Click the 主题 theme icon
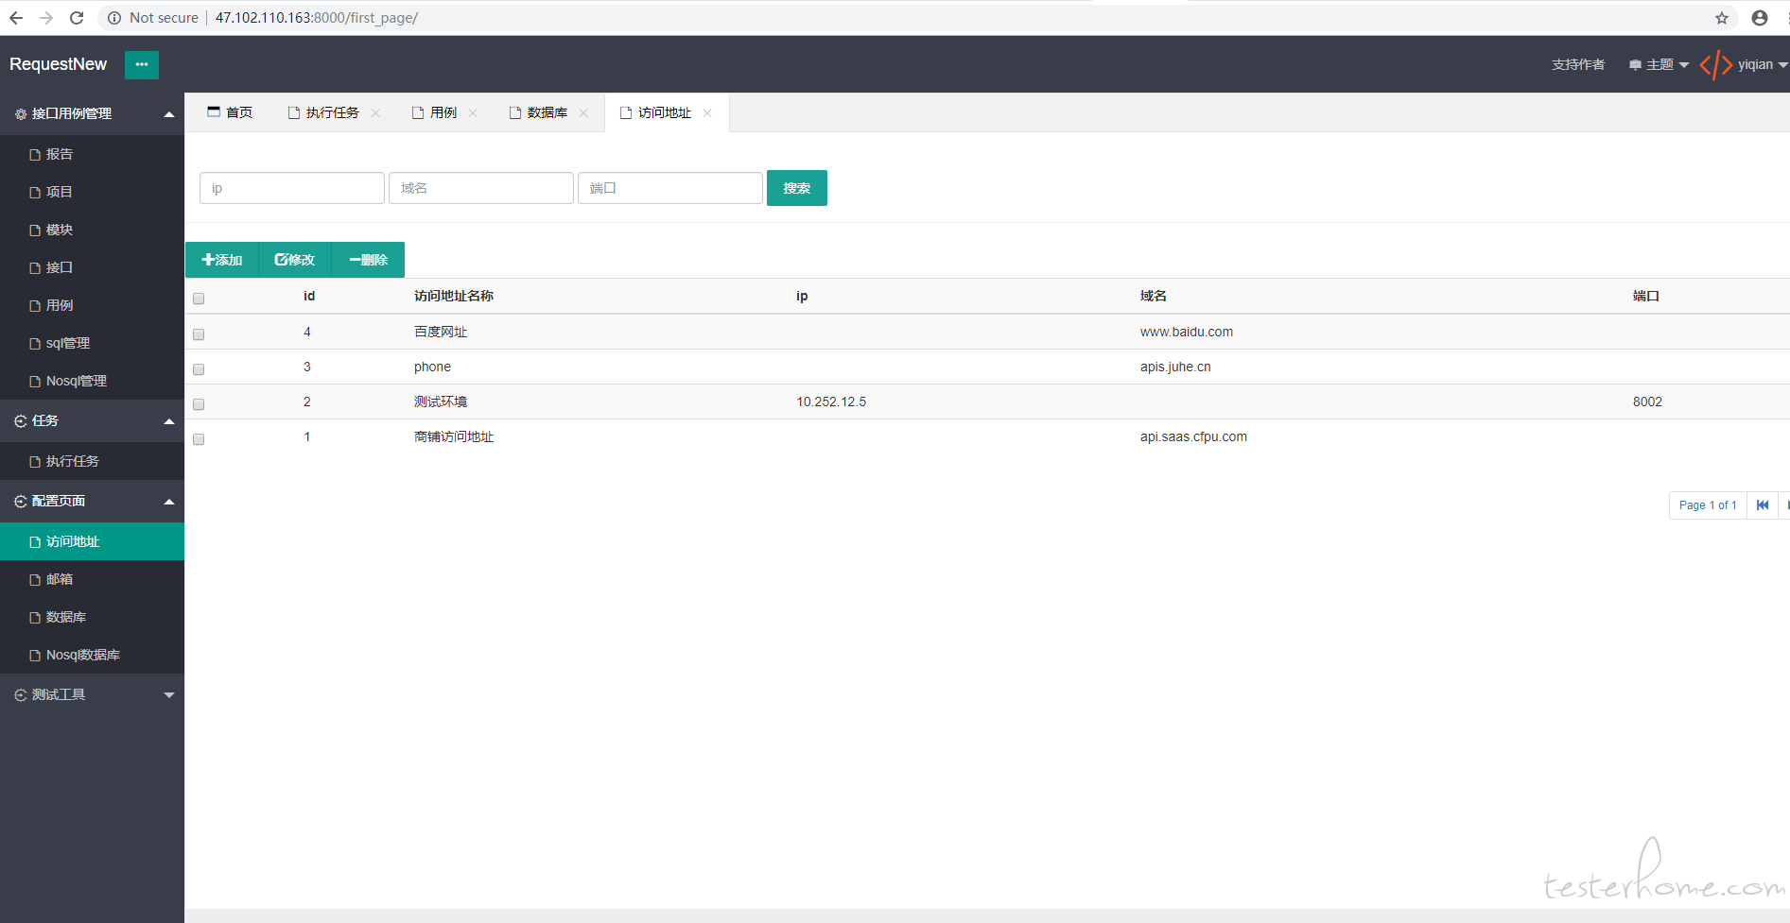1790x923 pixels. pyautogui.click(x=1635, y=65)
